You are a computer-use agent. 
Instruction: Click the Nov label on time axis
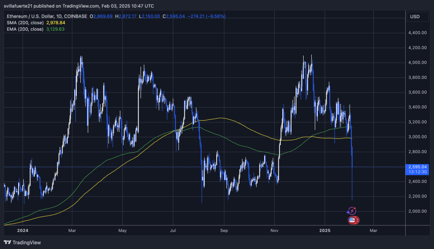click(274, 230)
